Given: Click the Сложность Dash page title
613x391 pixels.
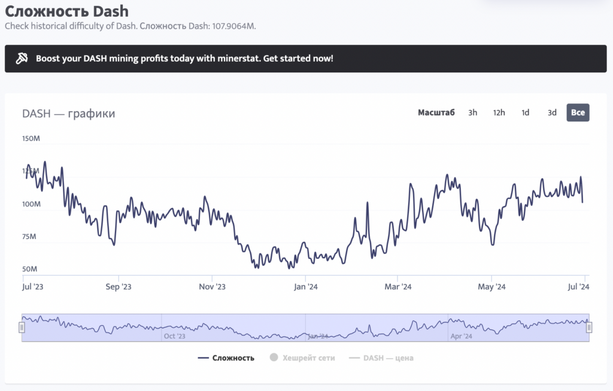Looking at the screenshot, I should pos(66,11).
